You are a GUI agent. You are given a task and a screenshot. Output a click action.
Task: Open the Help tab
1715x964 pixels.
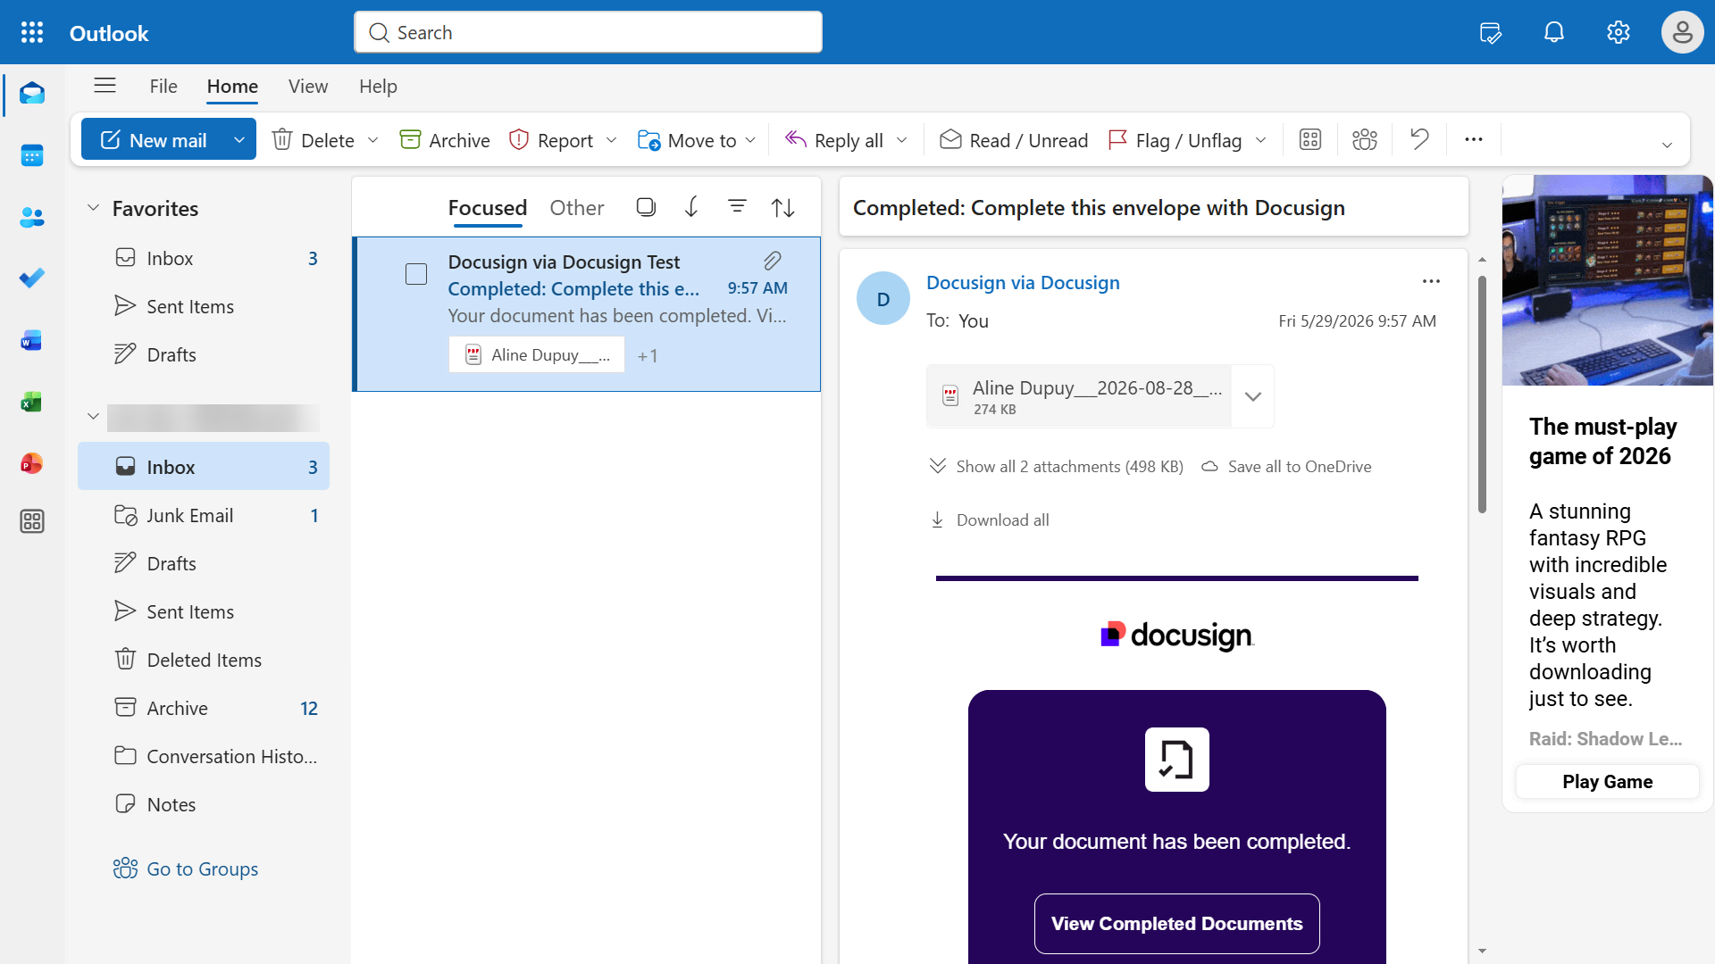378,87
